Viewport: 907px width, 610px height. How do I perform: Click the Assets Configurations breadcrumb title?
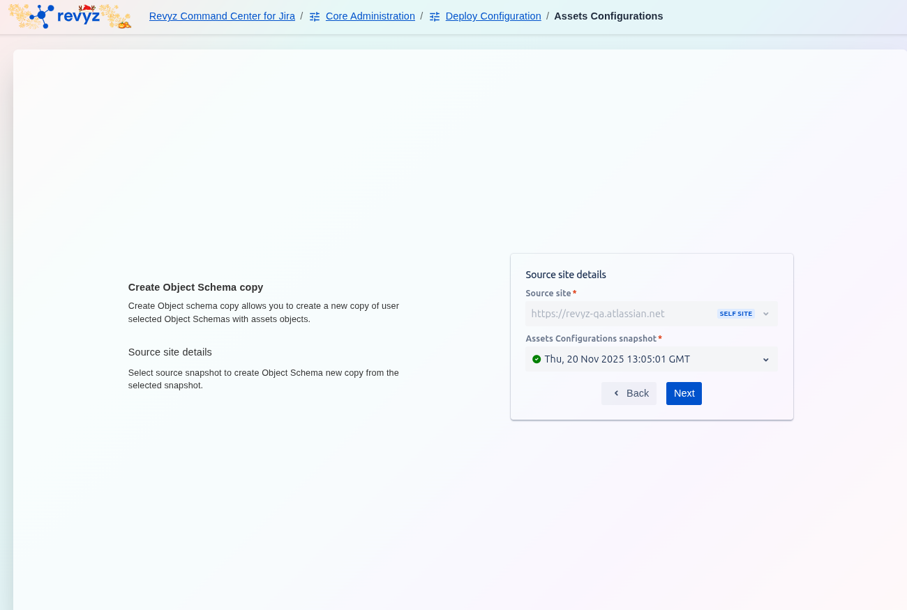click(608, 16)
